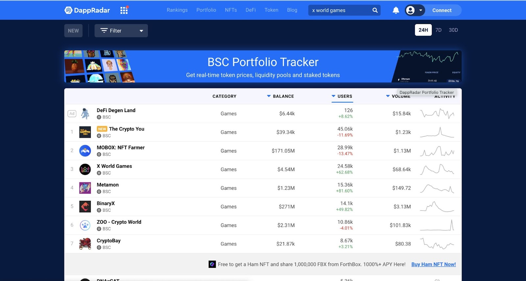The width and height of the screenshot is (526, 281).
Task: Open the BSC Portfolio Tracker banner
Action: (x=263, y=66)
